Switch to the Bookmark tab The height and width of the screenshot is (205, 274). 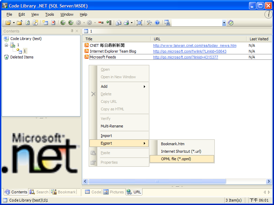coord(64,192)
